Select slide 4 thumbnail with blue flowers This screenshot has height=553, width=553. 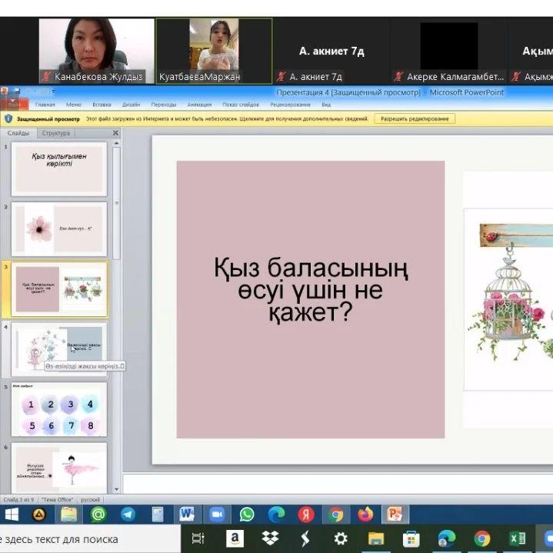tap(59, 349)
